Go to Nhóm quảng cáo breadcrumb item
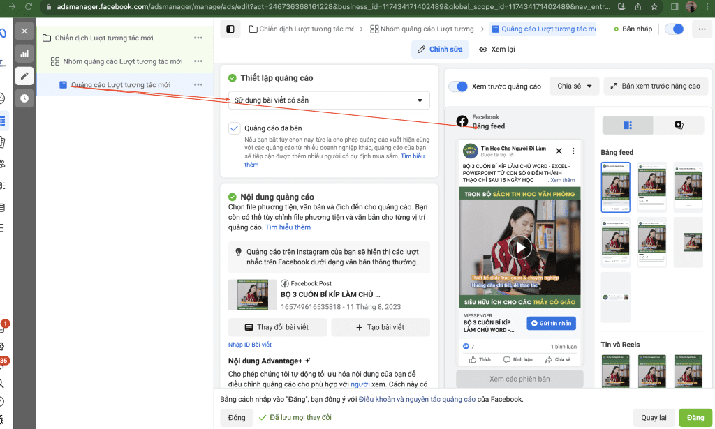The height and width of the screenshot is (429, 715). [x=422, y=29]
